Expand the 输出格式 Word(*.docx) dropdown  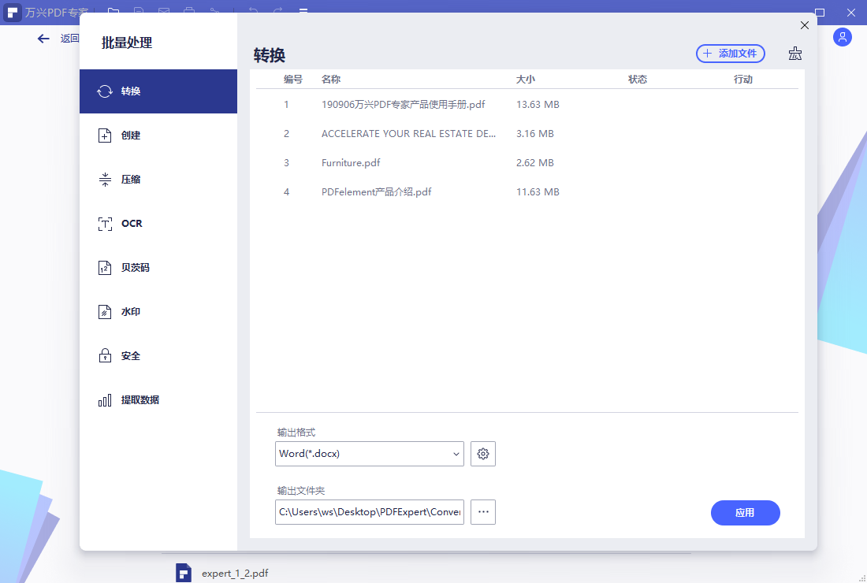369,454
